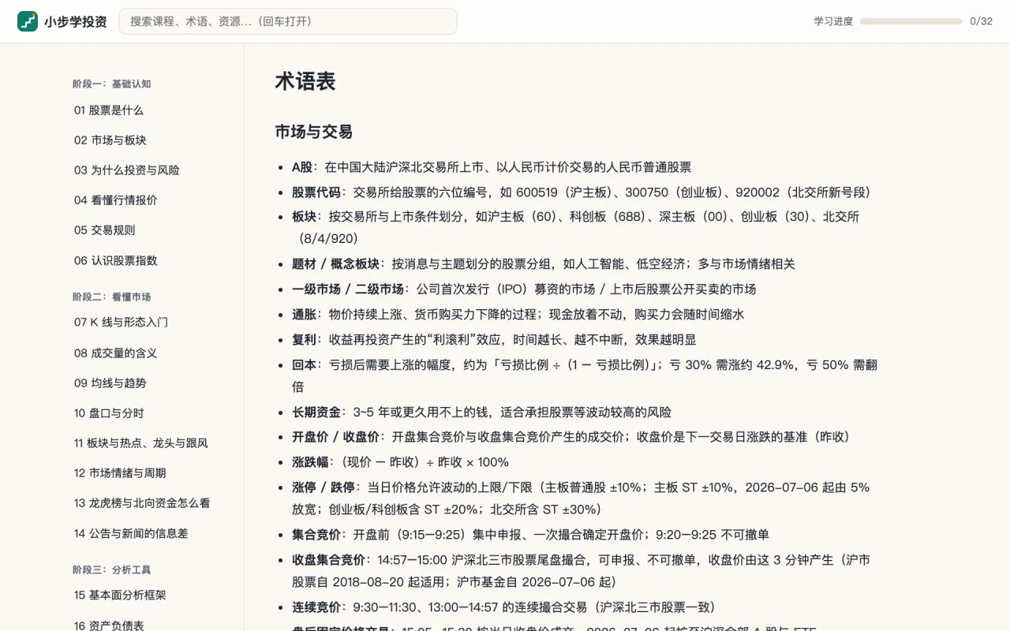
Task: Click the bold term 长期资金
Action: (316, 413)
